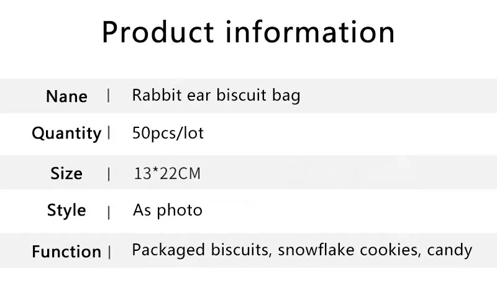The image size is (497, 295).
Task: Select the word "candy" in Function row
Action: click(x=450, y=251)
